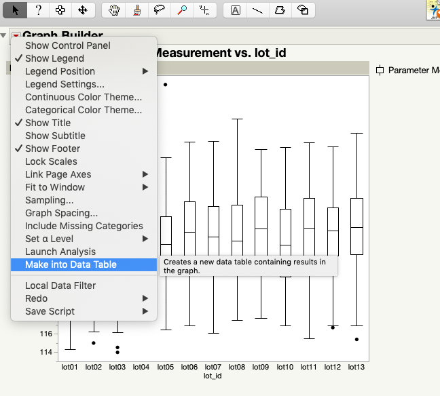Select the crosshairs tool
This screenshot has width=440, height=396.
(x=204, y=10)
